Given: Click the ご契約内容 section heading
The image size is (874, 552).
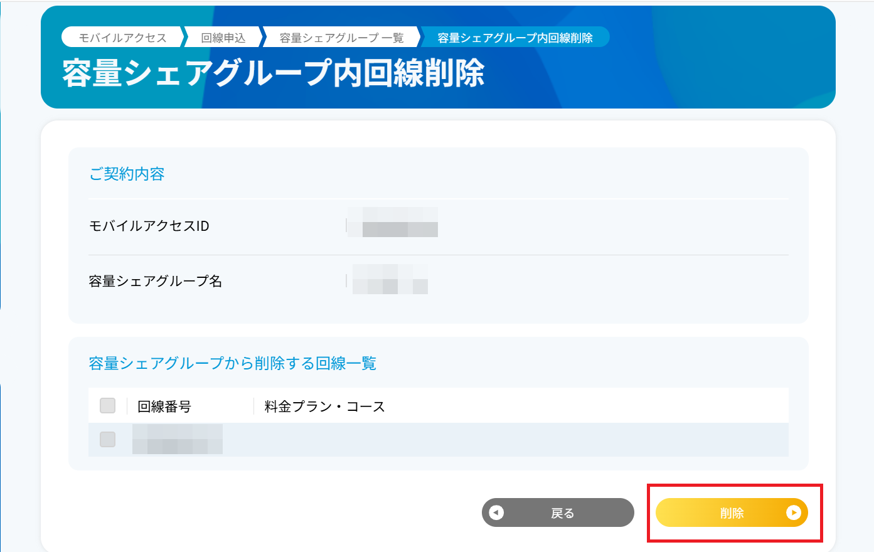Looking at the screenshot, I should [x=127, y=174].
